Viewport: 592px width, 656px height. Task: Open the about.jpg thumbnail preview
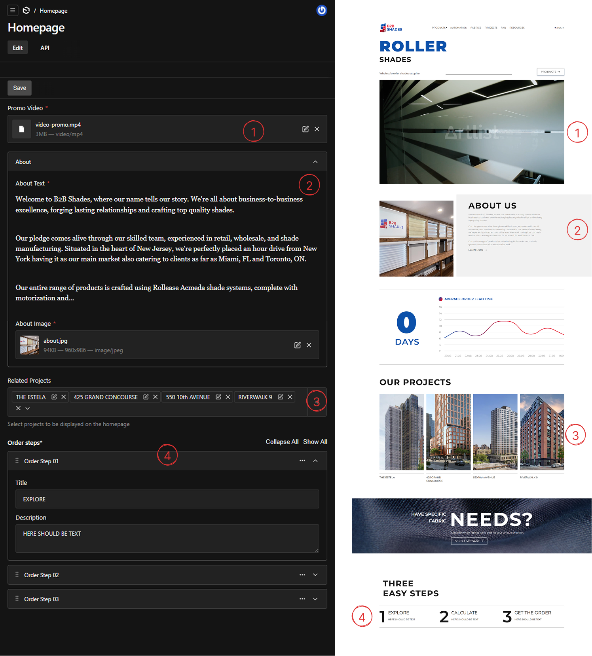pyautogui.click(x=30, y=345)
